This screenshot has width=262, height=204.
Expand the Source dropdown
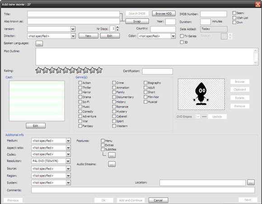pos(68,169)
